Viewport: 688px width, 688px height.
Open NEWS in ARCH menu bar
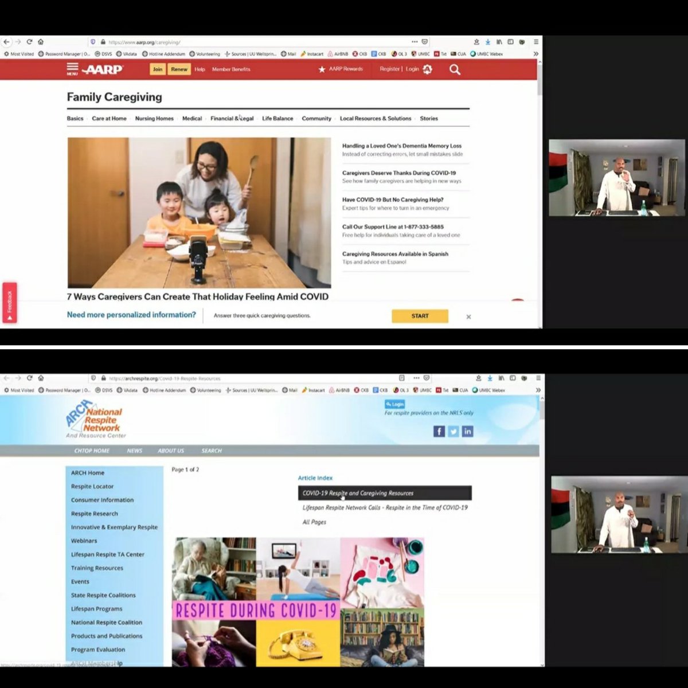coord(135,451)
